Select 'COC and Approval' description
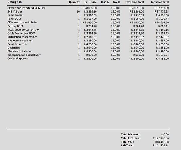Viewport: 181px width, 150px height. coord(18,58)
